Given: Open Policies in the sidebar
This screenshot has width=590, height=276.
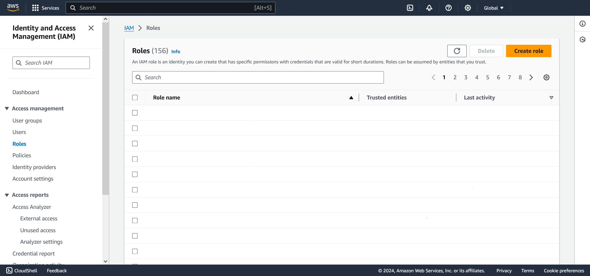Looking at the screenshot, I should 22,155.
